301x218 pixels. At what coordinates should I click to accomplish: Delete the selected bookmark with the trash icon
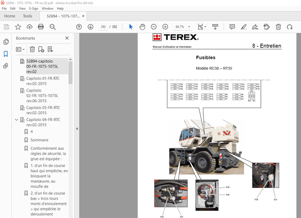click(x=32, y=49)
